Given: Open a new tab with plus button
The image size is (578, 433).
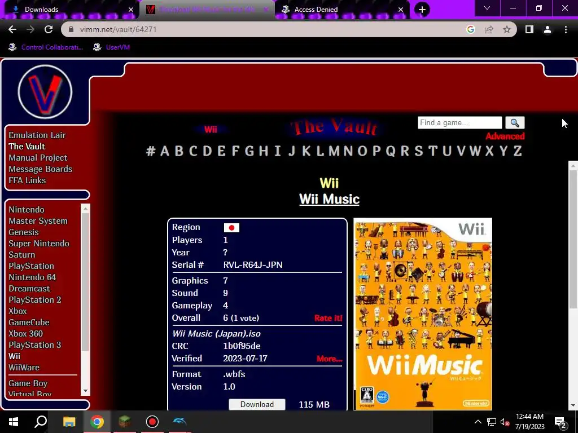Looking at the screenshot, I should coord(422,9).
